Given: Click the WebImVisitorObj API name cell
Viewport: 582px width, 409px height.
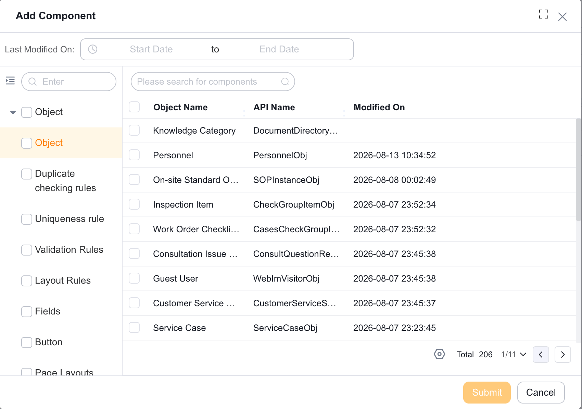Looking at the screenshot, I should (286, 278).
